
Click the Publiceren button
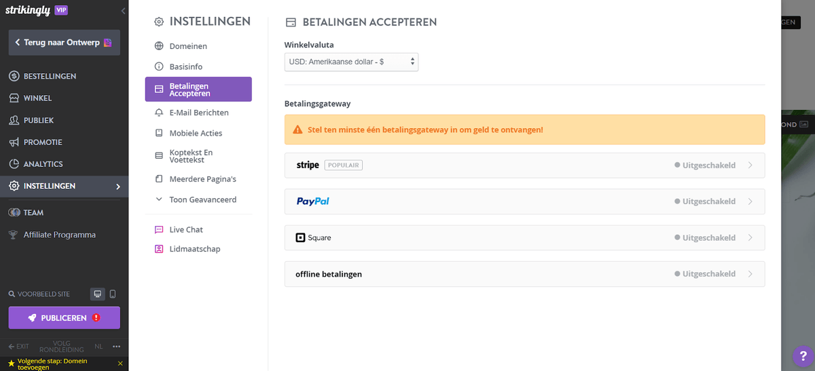65,317
